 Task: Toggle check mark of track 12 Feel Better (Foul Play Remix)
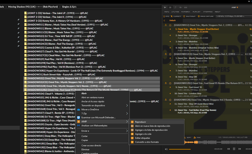click(x=170, y=110)
